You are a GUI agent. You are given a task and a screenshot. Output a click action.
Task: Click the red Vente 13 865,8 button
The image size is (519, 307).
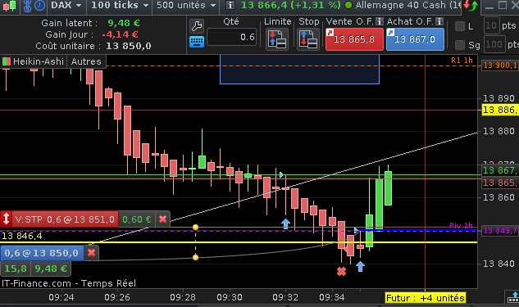(354, 39)
